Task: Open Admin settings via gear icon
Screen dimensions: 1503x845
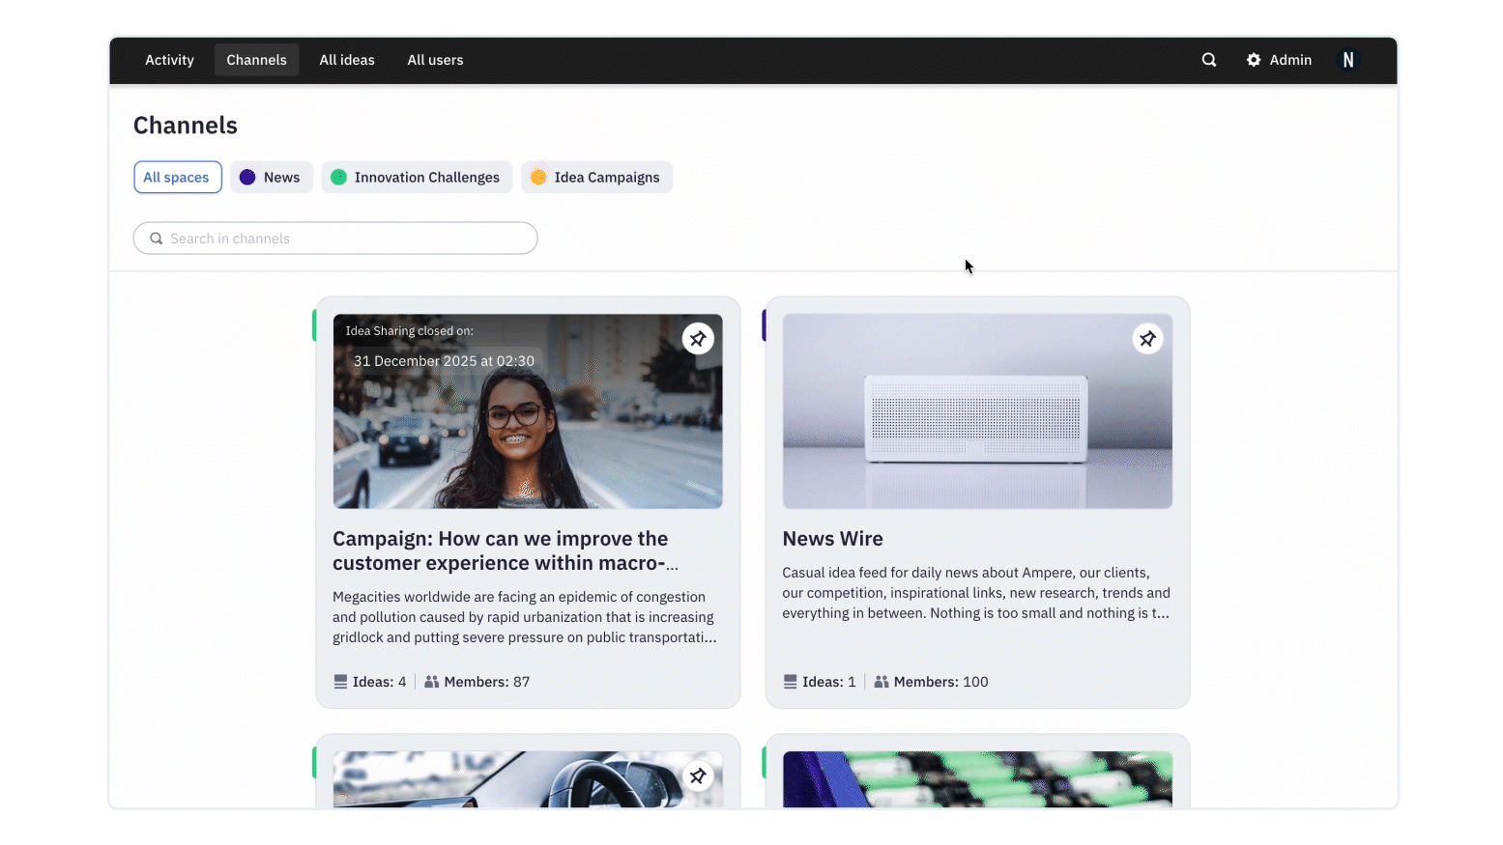Action: click(1254, 60)
